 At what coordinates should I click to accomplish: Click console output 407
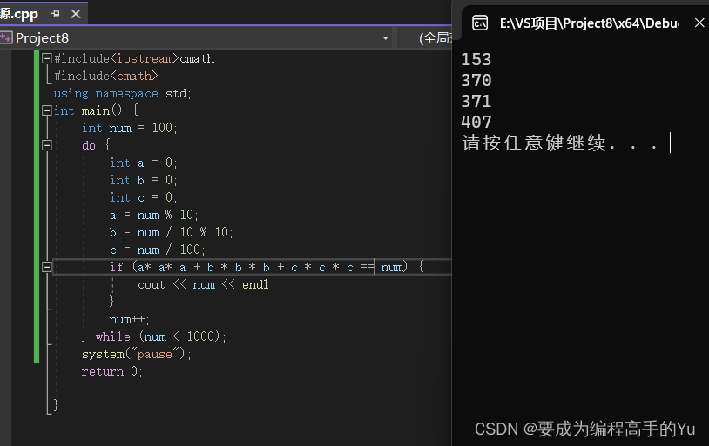pos(476,122)
